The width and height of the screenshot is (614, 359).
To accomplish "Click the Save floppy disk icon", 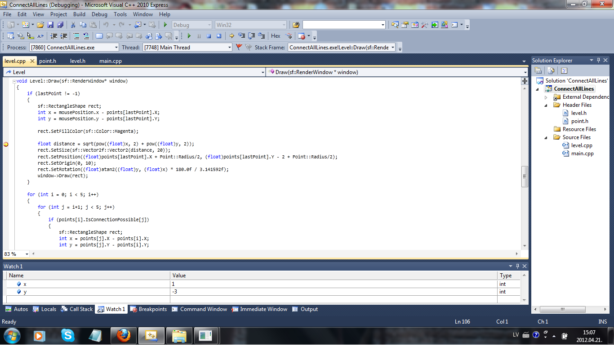I will coord(50,25).
